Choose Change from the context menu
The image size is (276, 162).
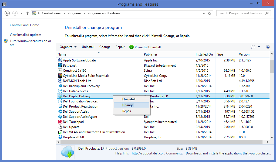point(128,105)
